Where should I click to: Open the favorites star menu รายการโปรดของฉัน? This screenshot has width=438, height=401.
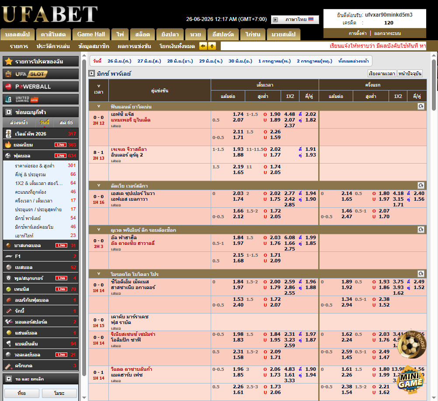[41, 61]
